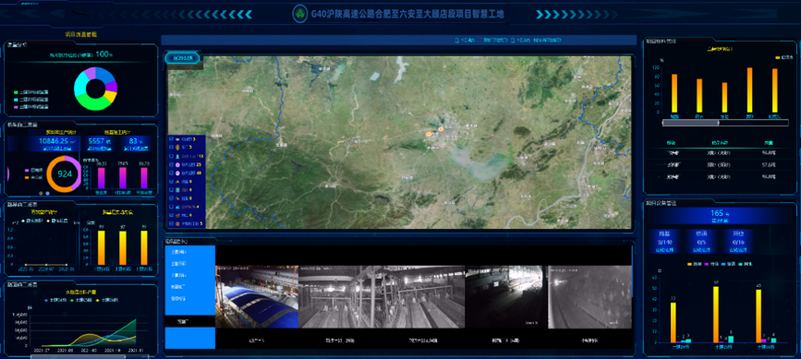
Task: Click the second carousel dot under the 924 donut
Action: coord(47,193)
